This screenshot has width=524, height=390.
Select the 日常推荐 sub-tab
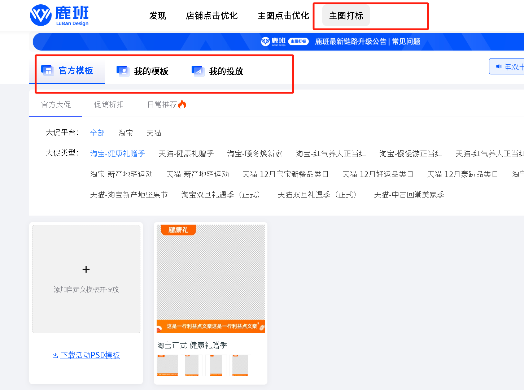click(x=162, y=104)
